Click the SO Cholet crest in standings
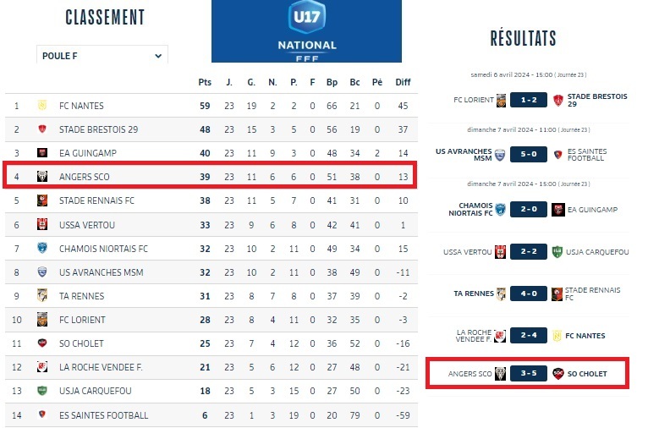 (x=41, y=343)
